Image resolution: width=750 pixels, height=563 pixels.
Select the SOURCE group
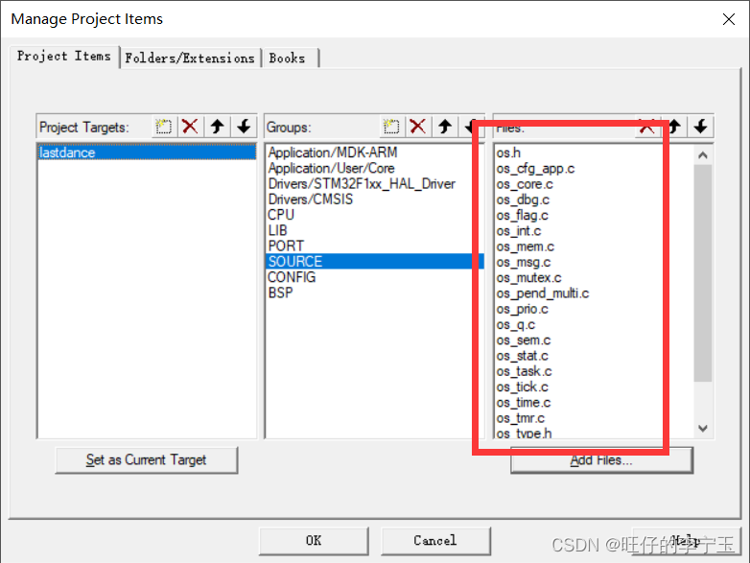tap(375, 262)
